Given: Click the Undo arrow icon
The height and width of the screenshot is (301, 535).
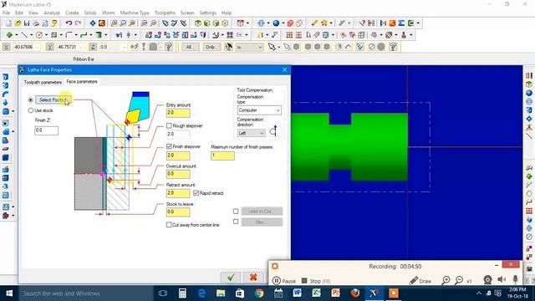Looking at the screenshot, I should pos(69,23).
